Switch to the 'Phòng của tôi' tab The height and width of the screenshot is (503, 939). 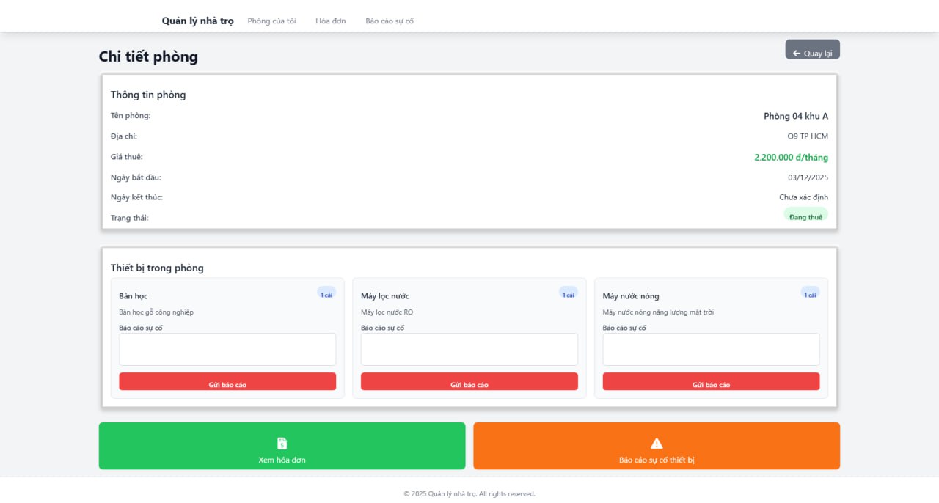(x=271, y=21)
